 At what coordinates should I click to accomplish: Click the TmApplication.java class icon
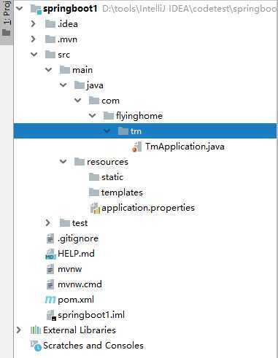137,147
